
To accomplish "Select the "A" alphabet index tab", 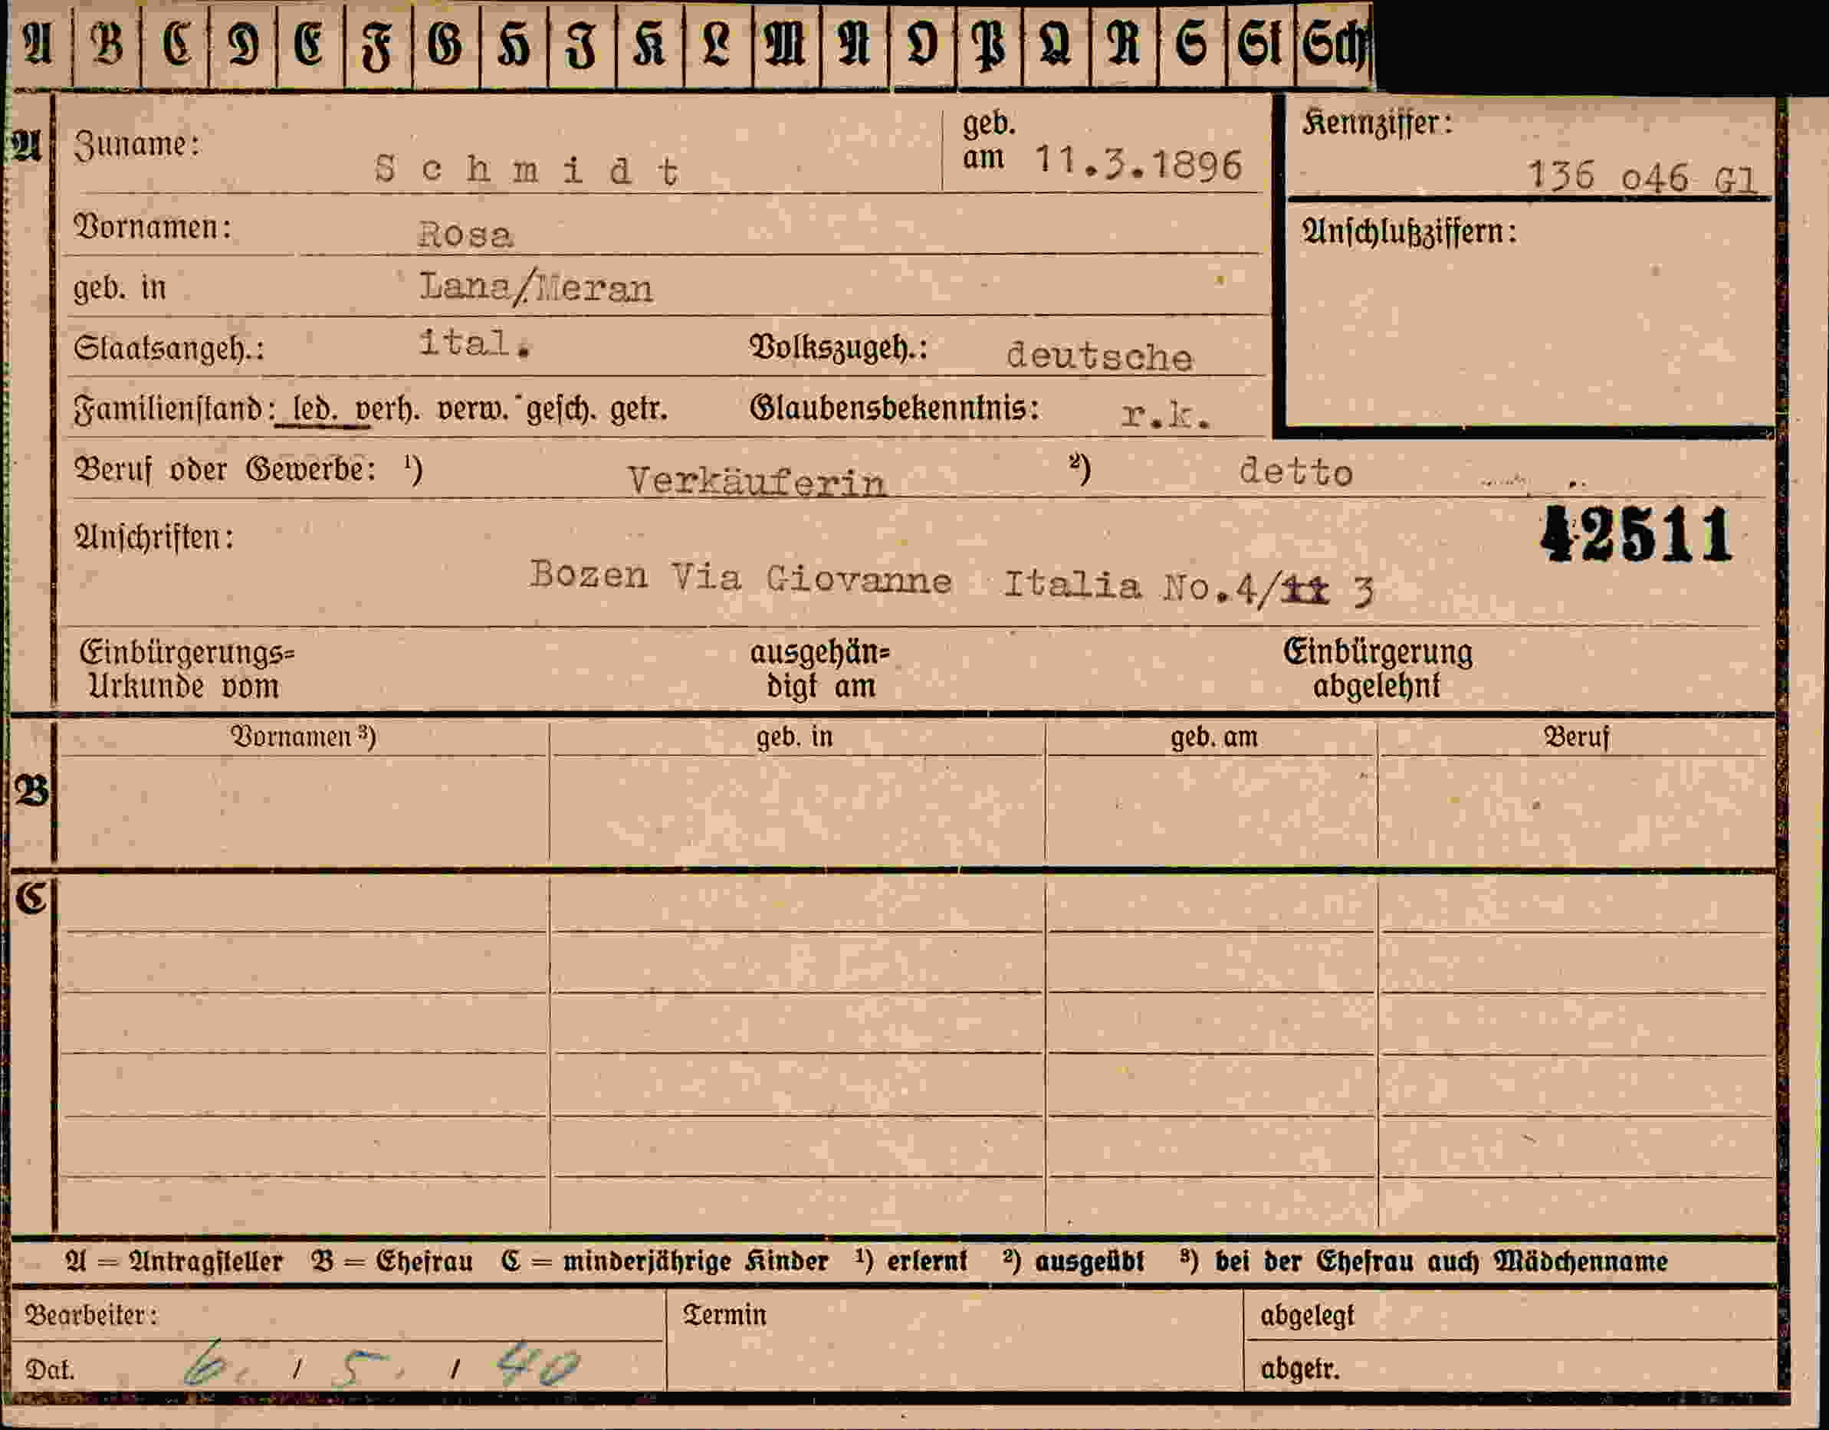I will pyautogui.click(x=38, y=45).
